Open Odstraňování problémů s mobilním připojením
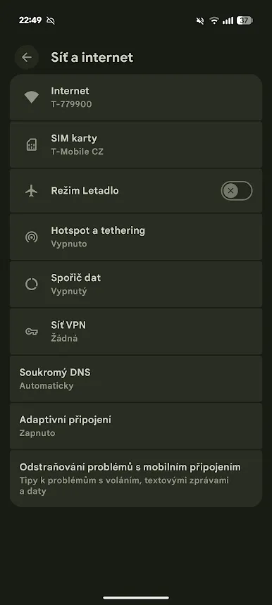This screenshot has width=272, height=605. click(136, 478)
